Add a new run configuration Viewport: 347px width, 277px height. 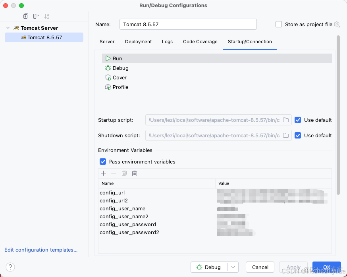click(6, 16)
